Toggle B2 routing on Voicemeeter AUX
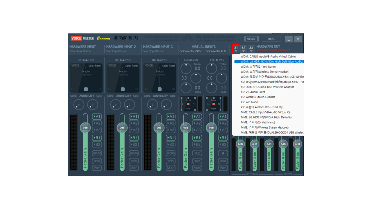The image size is (372, 209). coord(223,144)
